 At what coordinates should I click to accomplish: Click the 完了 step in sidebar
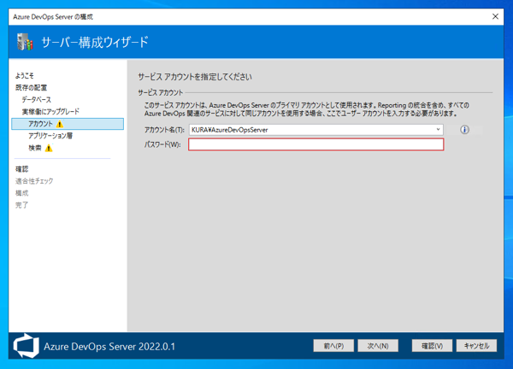21,205
